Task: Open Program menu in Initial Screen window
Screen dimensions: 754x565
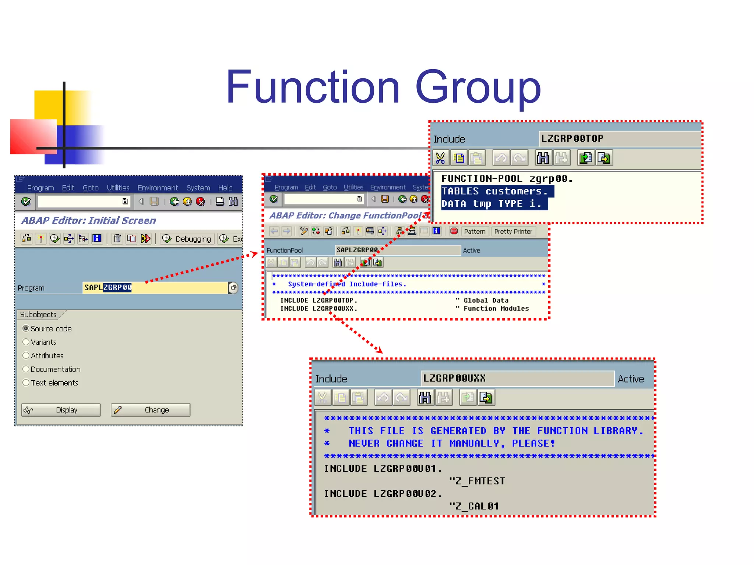Action: pyautogui.click(x=40, y=188)
